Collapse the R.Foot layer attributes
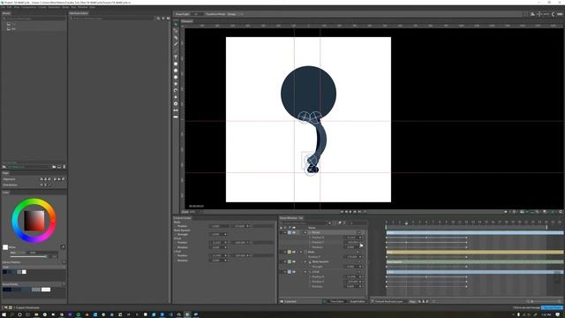This screenshot has width=565, height=318. pyautogui.click(x=305, y=232)
